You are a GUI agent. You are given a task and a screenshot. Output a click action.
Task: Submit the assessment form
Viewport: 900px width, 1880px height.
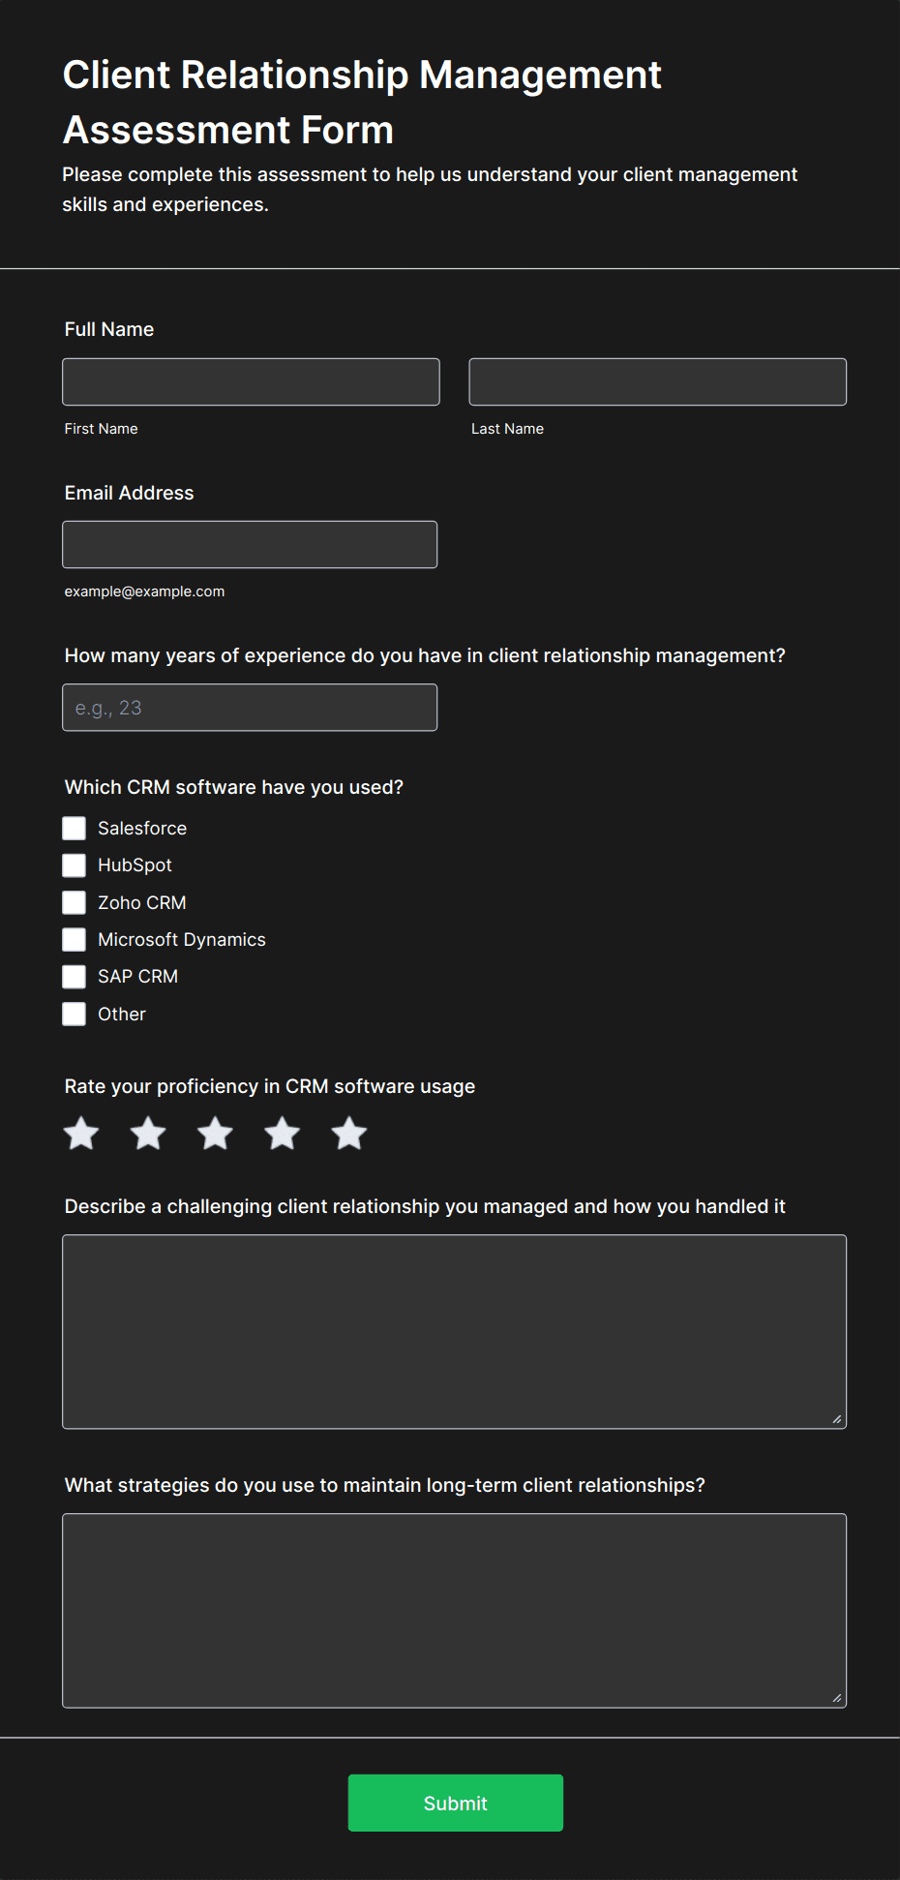pos(456,1803)
